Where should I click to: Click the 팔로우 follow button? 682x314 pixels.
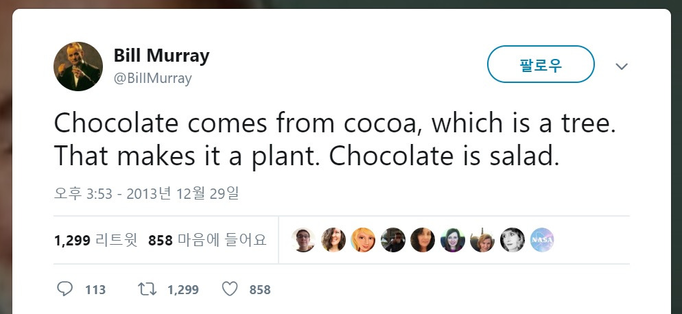point(541,64)
